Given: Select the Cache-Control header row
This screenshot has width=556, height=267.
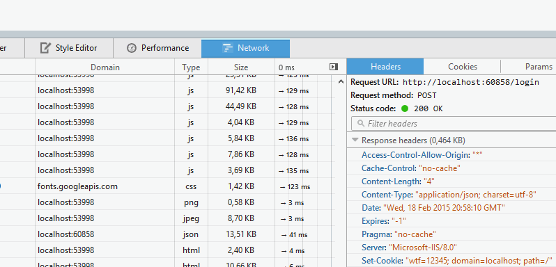Looking at the screenshot, I should pos(451,168).
